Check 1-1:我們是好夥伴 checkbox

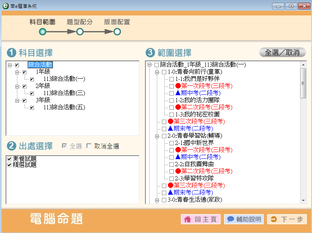pos(171,79)
